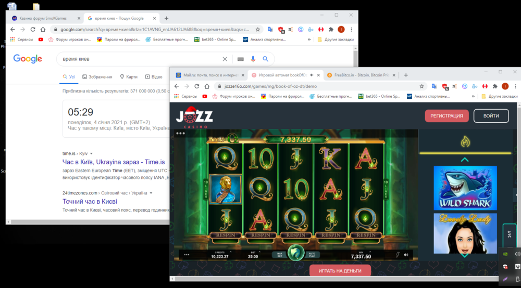Screen dimensions: 521x288
Task: Open the Lovely Lady game thumbnail
Action: pyautogui.click(x=465, y=233)
